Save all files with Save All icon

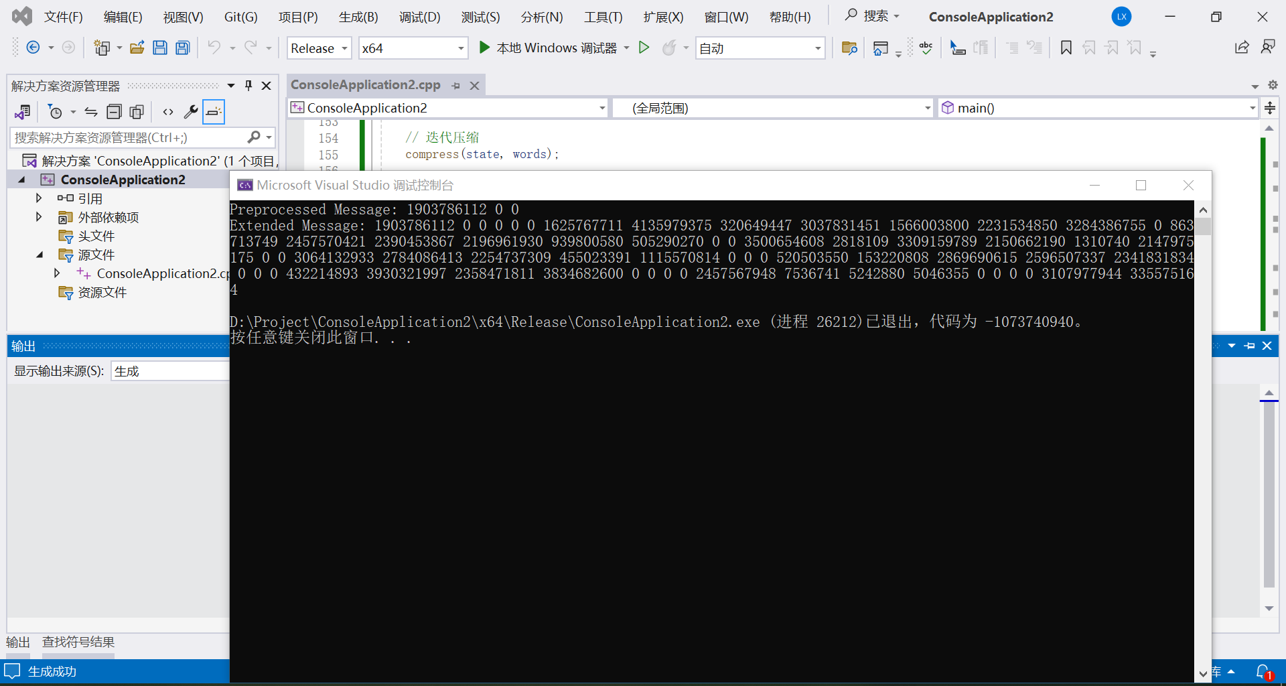pyautogui.click(x=182, y=47)
